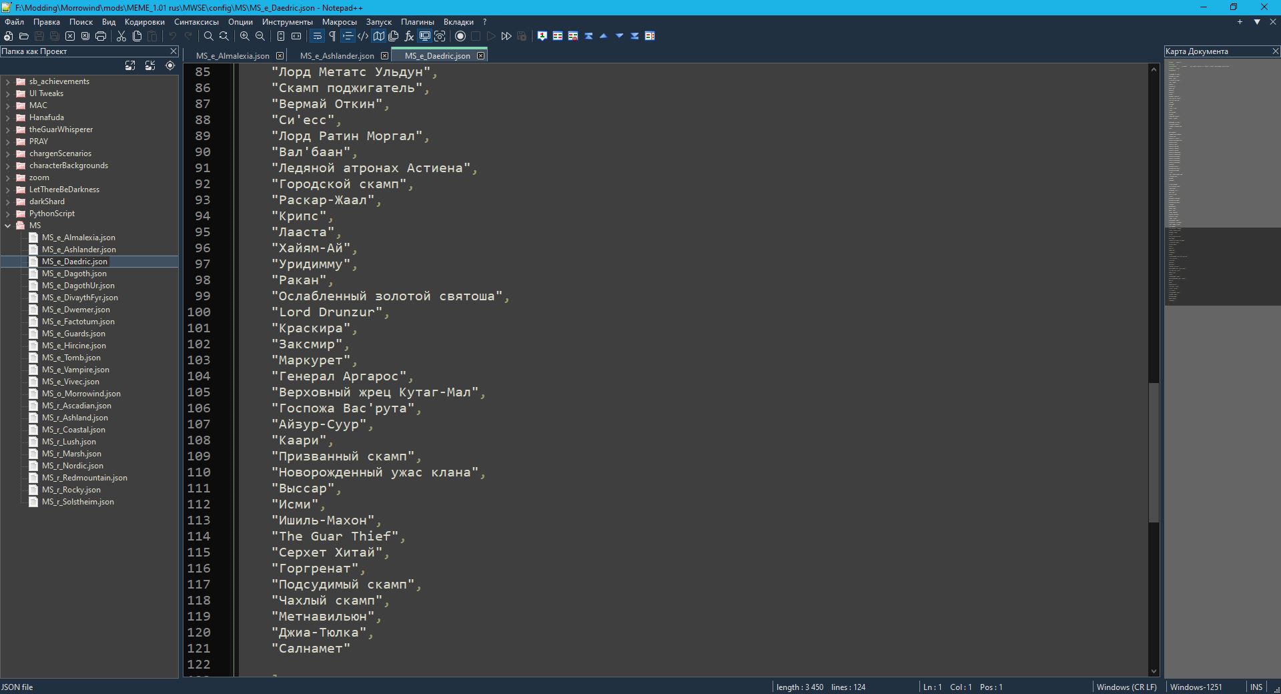Collapse the MS folder in tree

pyautogui.click(x=7, y=226)
